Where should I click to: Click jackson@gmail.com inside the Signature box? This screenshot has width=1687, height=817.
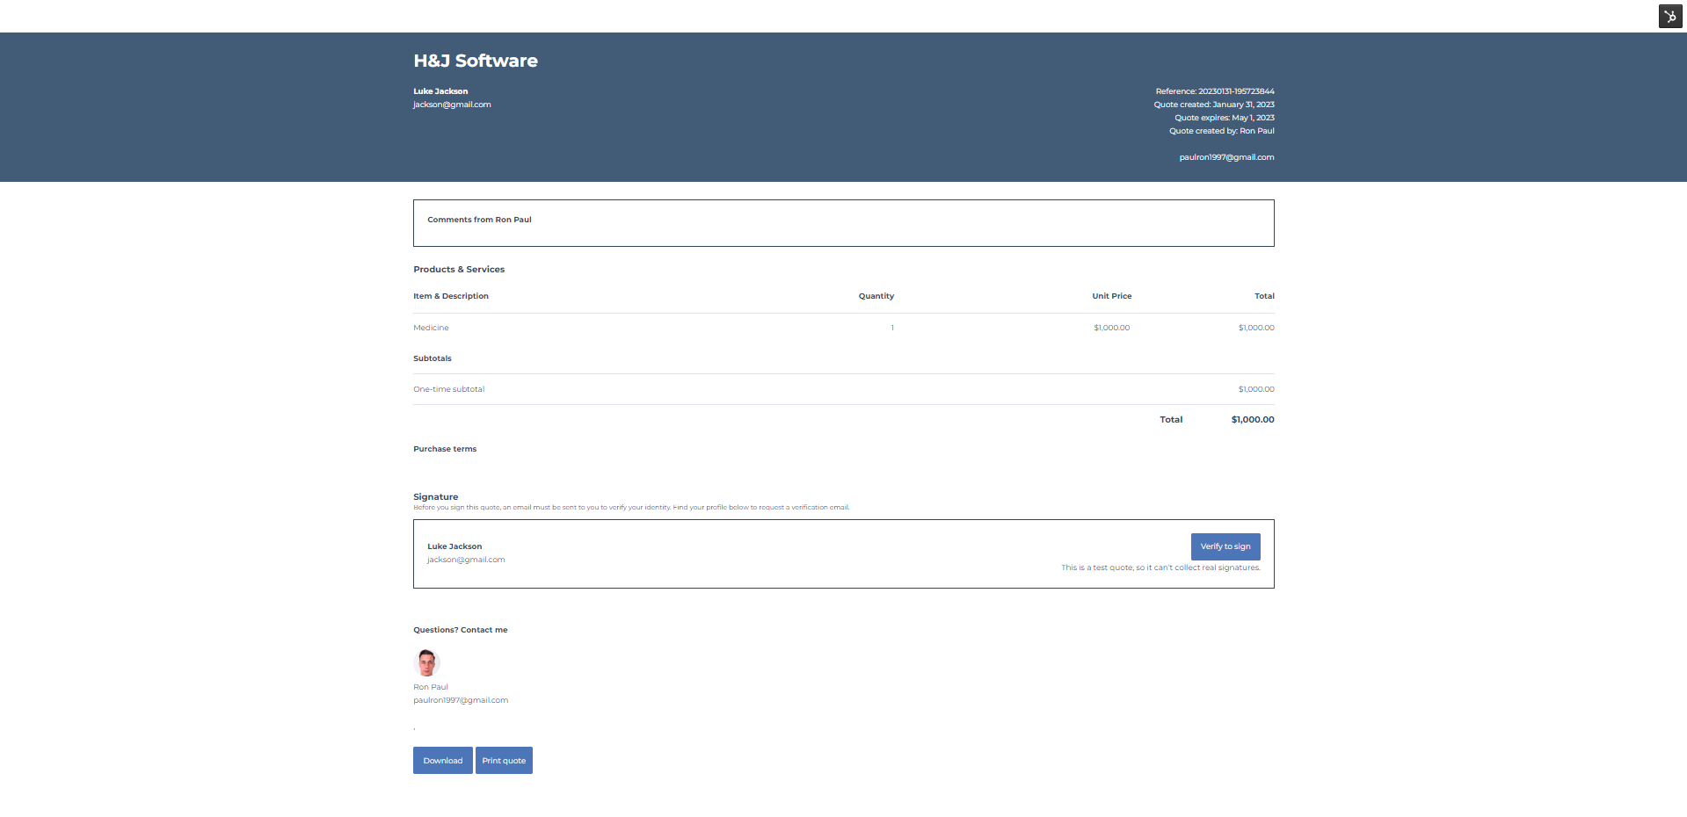point(466,560)
